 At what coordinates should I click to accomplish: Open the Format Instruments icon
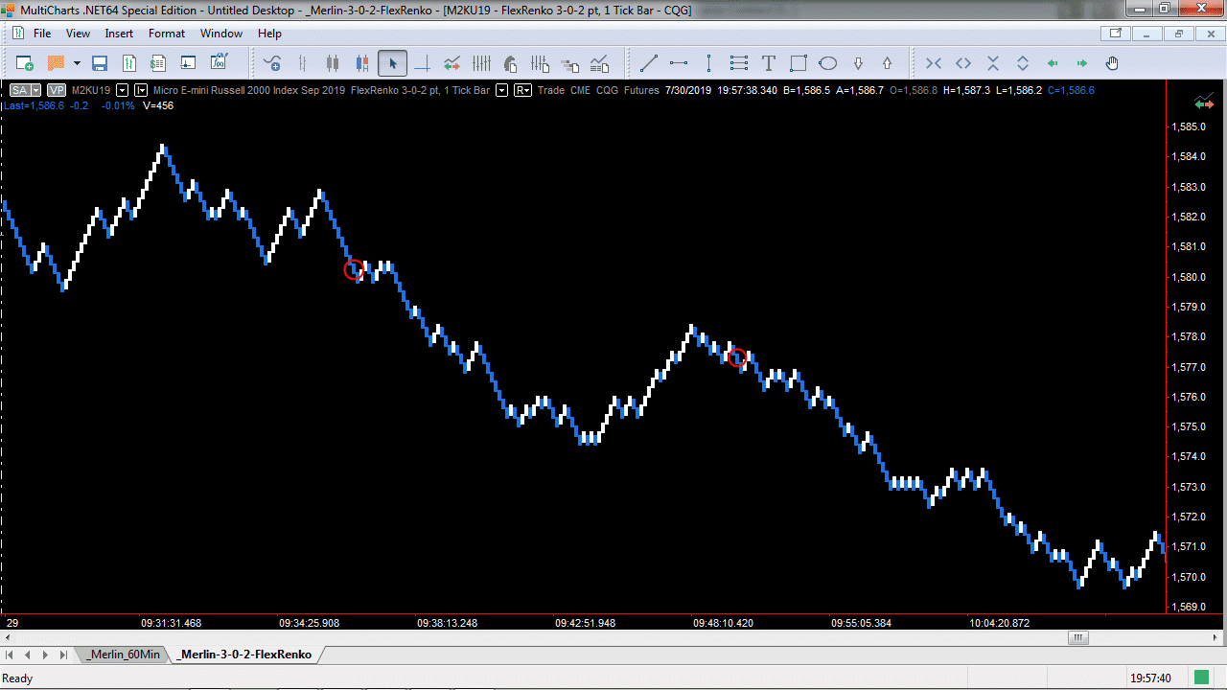128,63
